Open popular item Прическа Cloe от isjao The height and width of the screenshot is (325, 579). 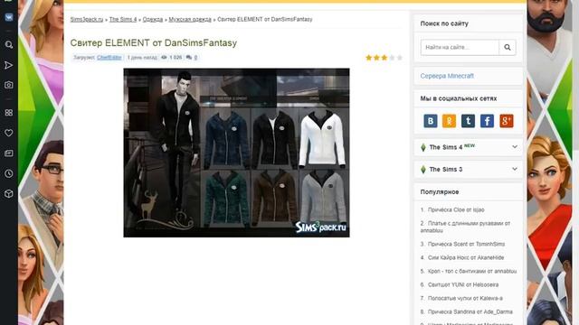click(x=456, y=209)
